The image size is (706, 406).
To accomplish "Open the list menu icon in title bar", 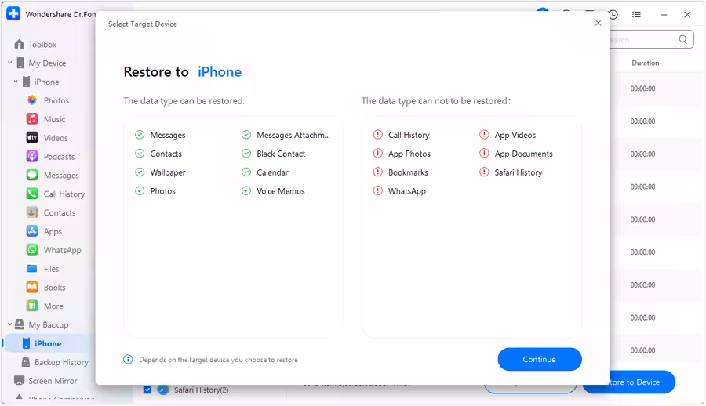I will (x=636, y=14).
